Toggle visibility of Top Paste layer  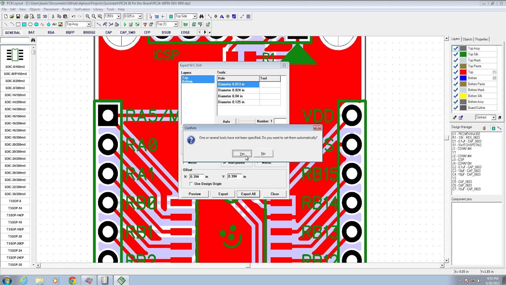pyautogui.click(x=455, y=66)
